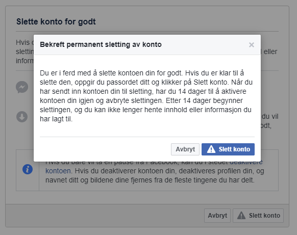Image resolution: width=297 pixels, height=235 pixels.
Task: Select the Messenger chat bubble icon
Action: click(x=22, y=87)
